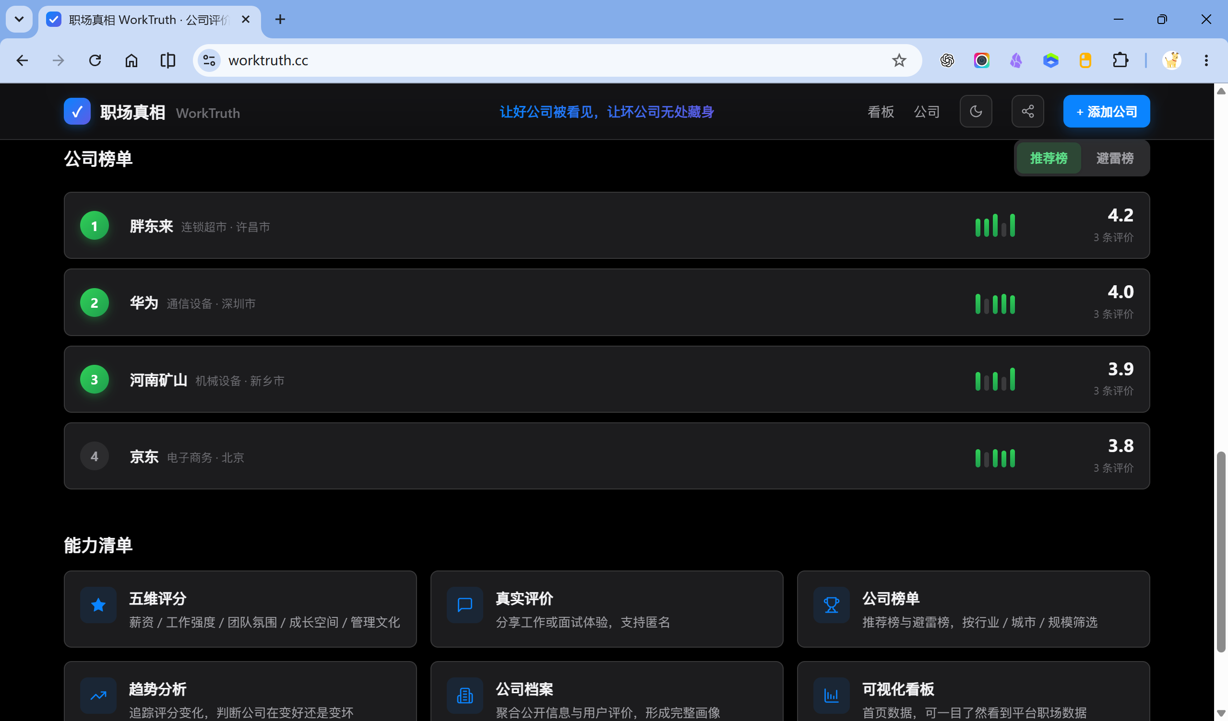The image size is (1228, 721).
Task: Open the share icon button
Action: point(1027,112)
